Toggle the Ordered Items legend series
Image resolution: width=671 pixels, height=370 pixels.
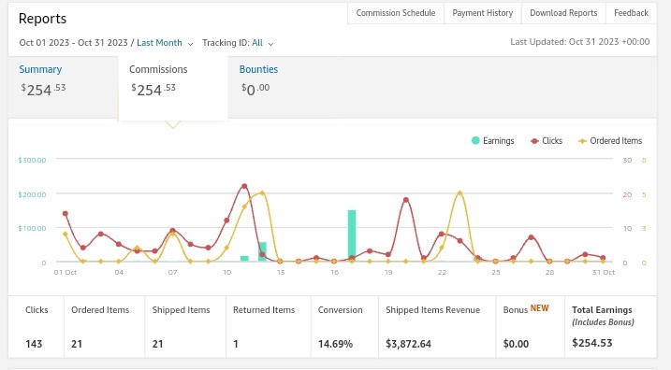coord(610,140)
